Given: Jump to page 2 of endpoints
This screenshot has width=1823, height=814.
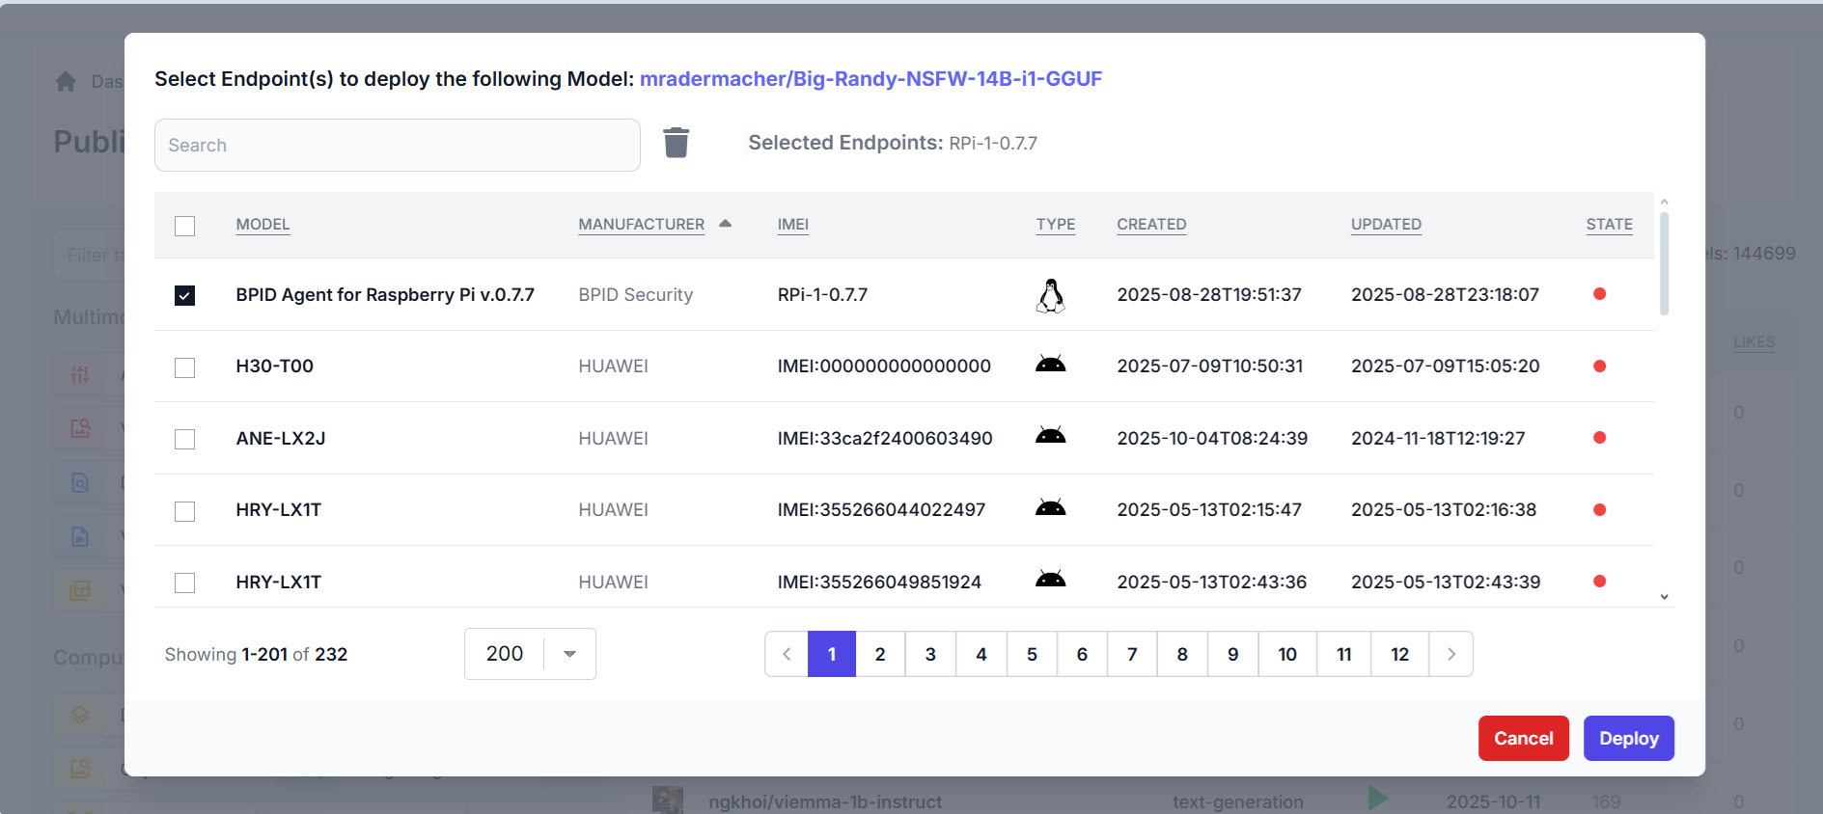Looking at the screenshot, I should coord(880,654).
